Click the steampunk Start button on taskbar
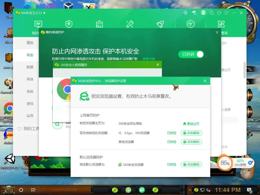This screenshot has width=260, height=195. (8, 190)
